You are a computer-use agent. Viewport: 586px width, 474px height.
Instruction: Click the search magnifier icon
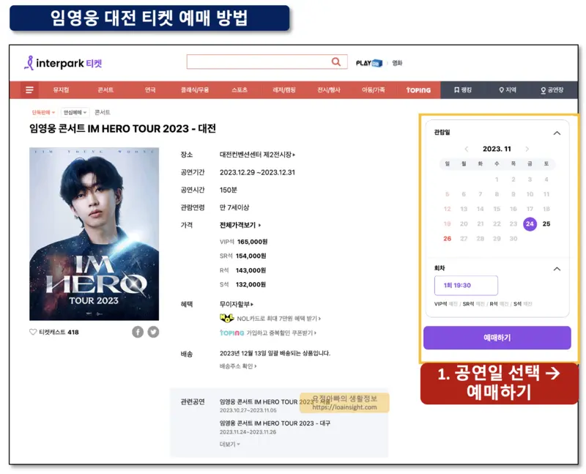coord(336,62)
